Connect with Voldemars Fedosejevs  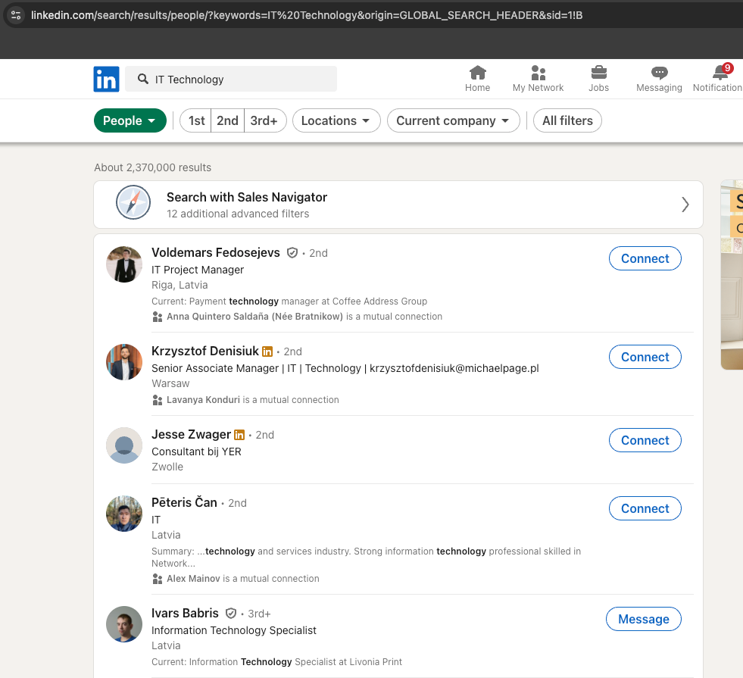(645, 258)
